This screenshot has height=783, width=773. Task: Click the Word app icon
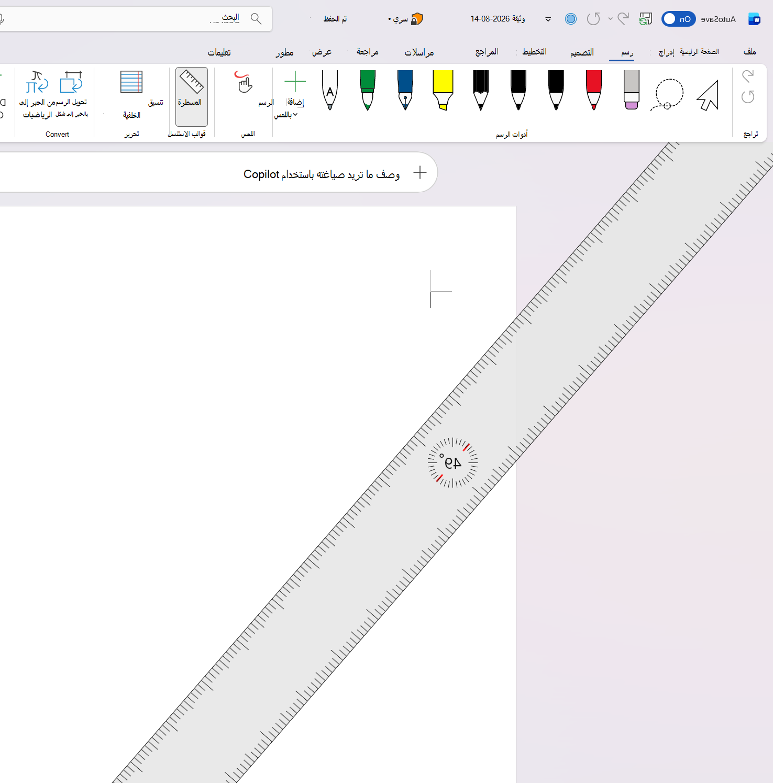[x=754, y=19]
